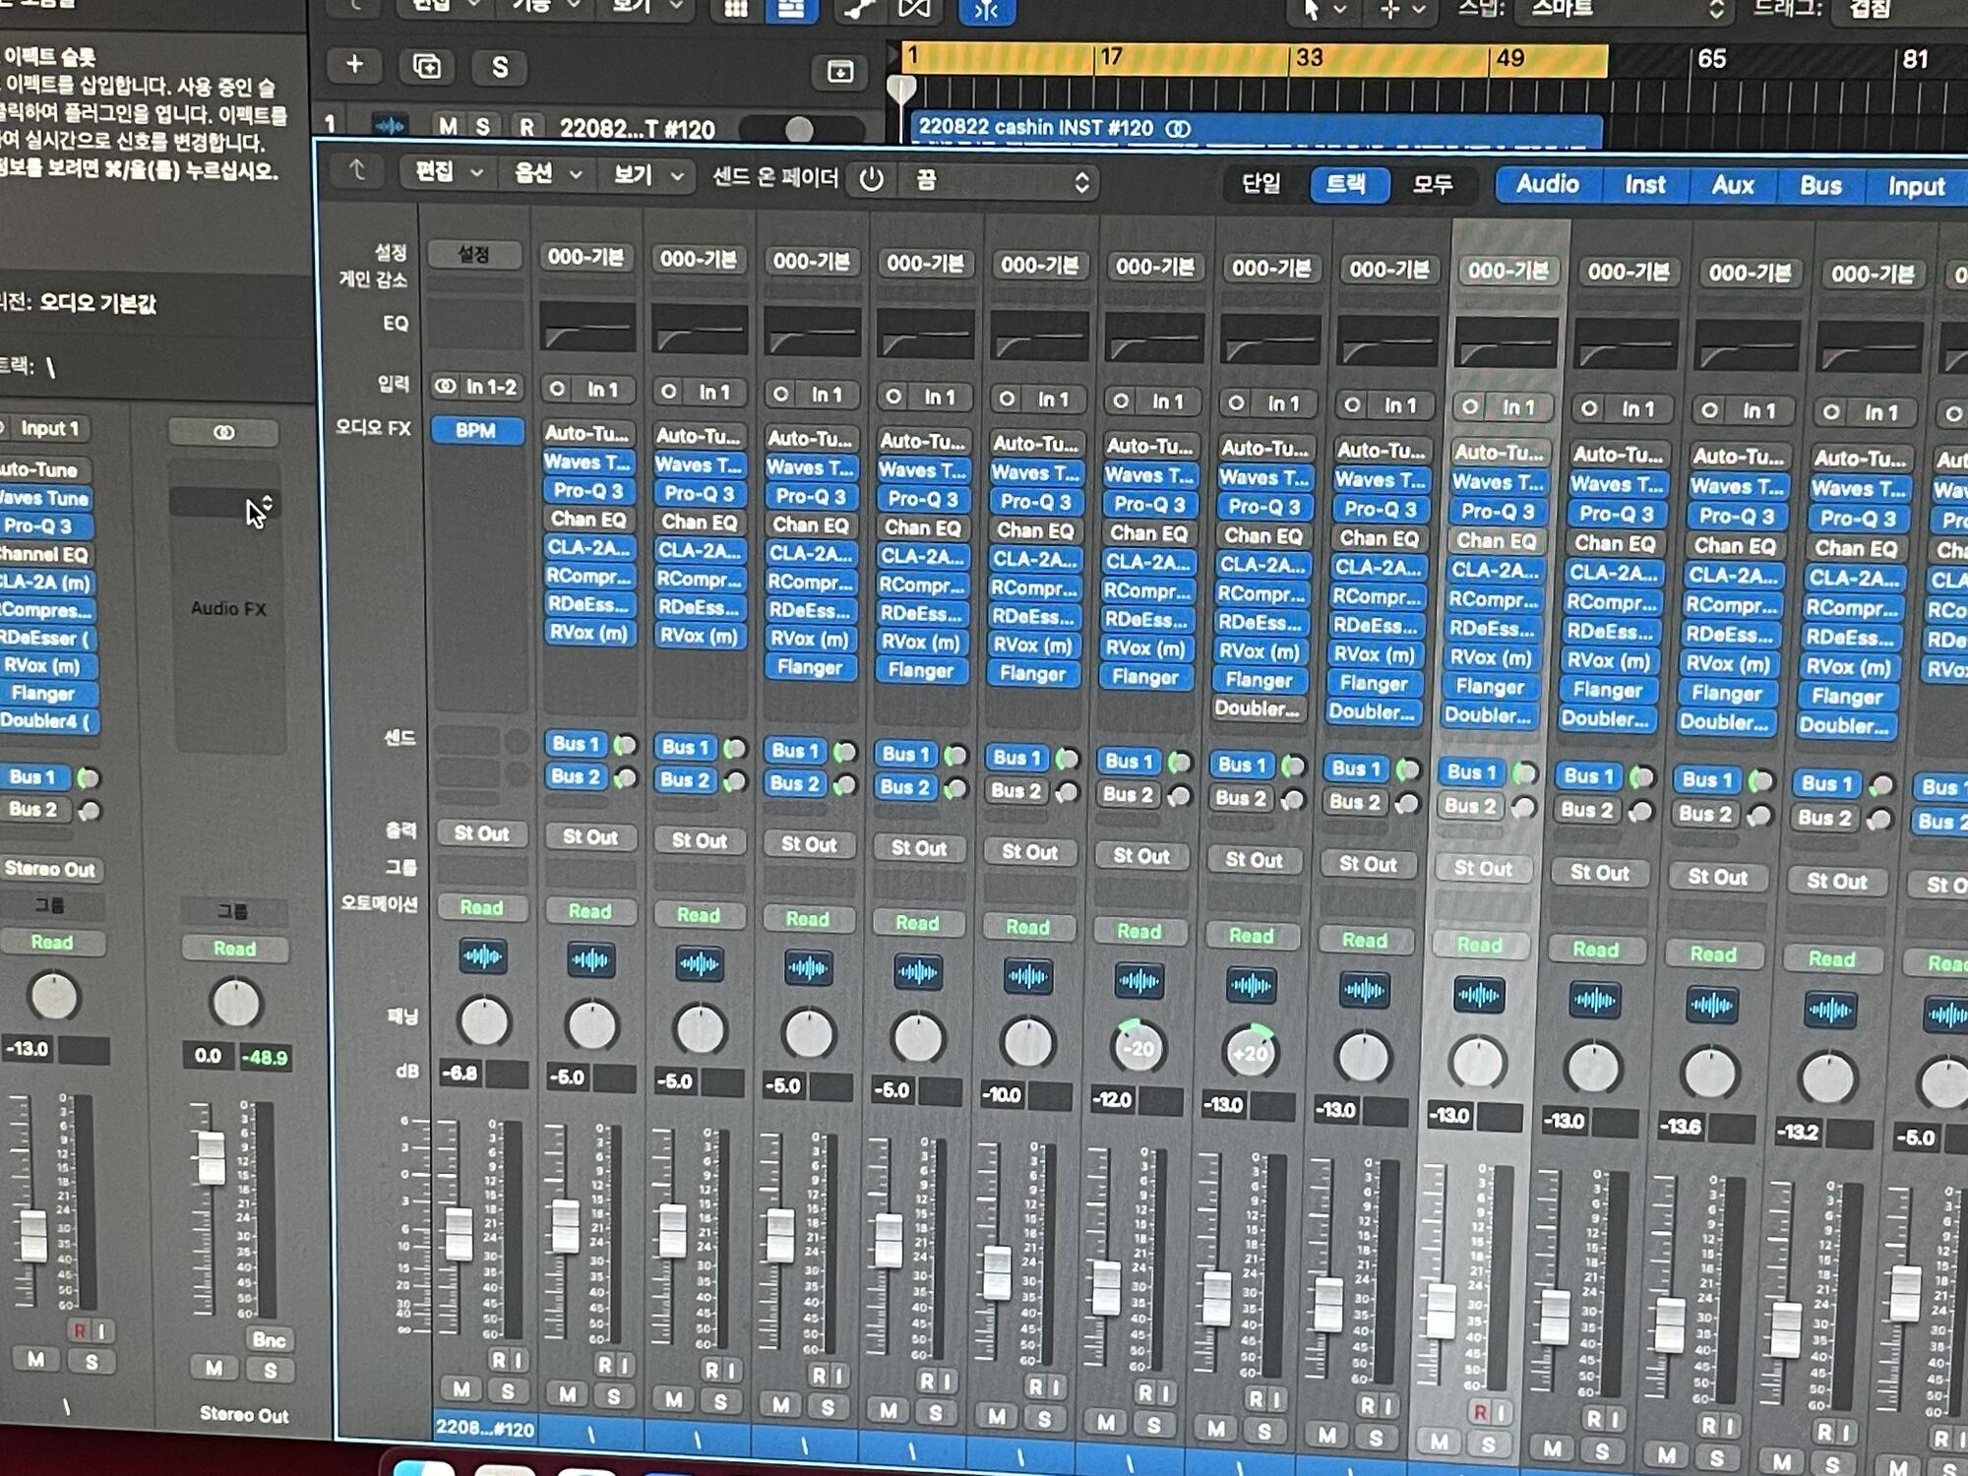Mute track 1 in the track header
1968x1476 pixels.
448,126
